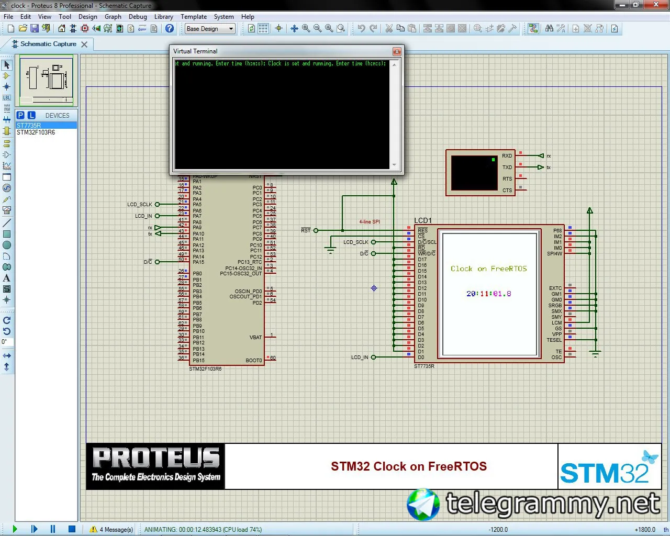Choose the 2D Graphics Line tool
The image size is (670, 536).
click(7, 223)
